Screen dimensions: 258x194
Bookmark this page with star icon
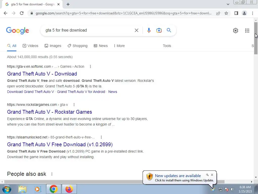pyautogui.click(x=226, y=13)
